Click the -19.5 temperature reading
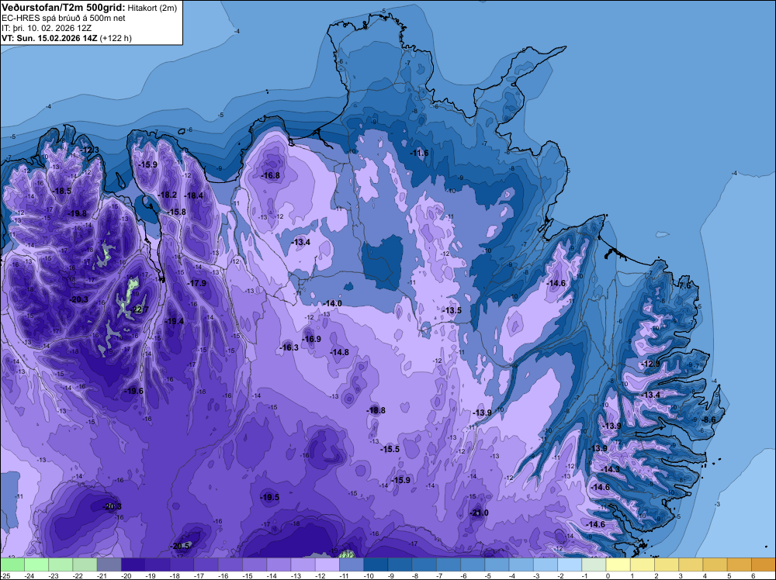 click(270, 498)
